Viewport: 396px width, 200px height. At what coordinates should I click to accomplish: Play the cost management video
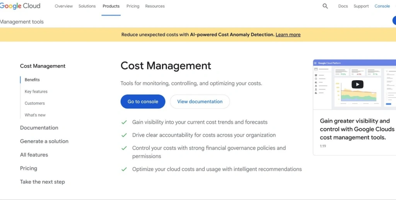357,85
